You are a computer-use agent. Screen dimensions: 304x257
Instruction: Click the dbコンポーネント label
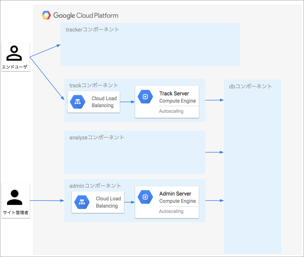pyautogui.click(x=250, y=86)
